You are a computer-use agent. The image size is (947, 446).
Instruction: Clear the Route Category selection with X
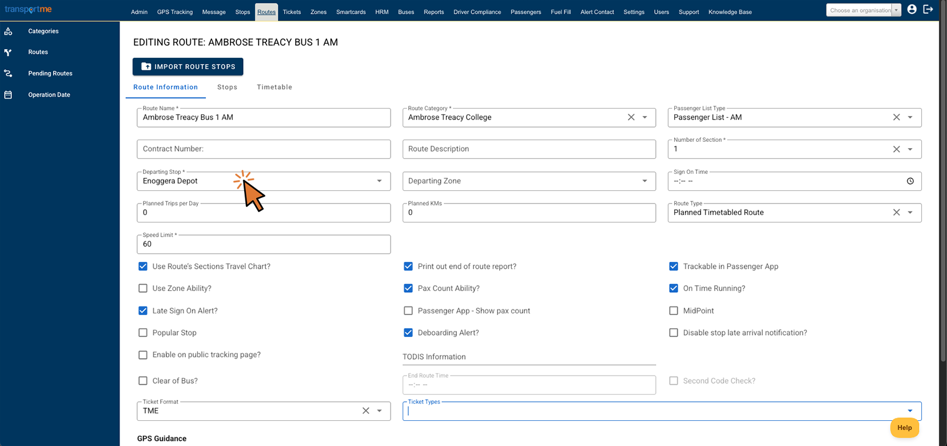(631, 117)
